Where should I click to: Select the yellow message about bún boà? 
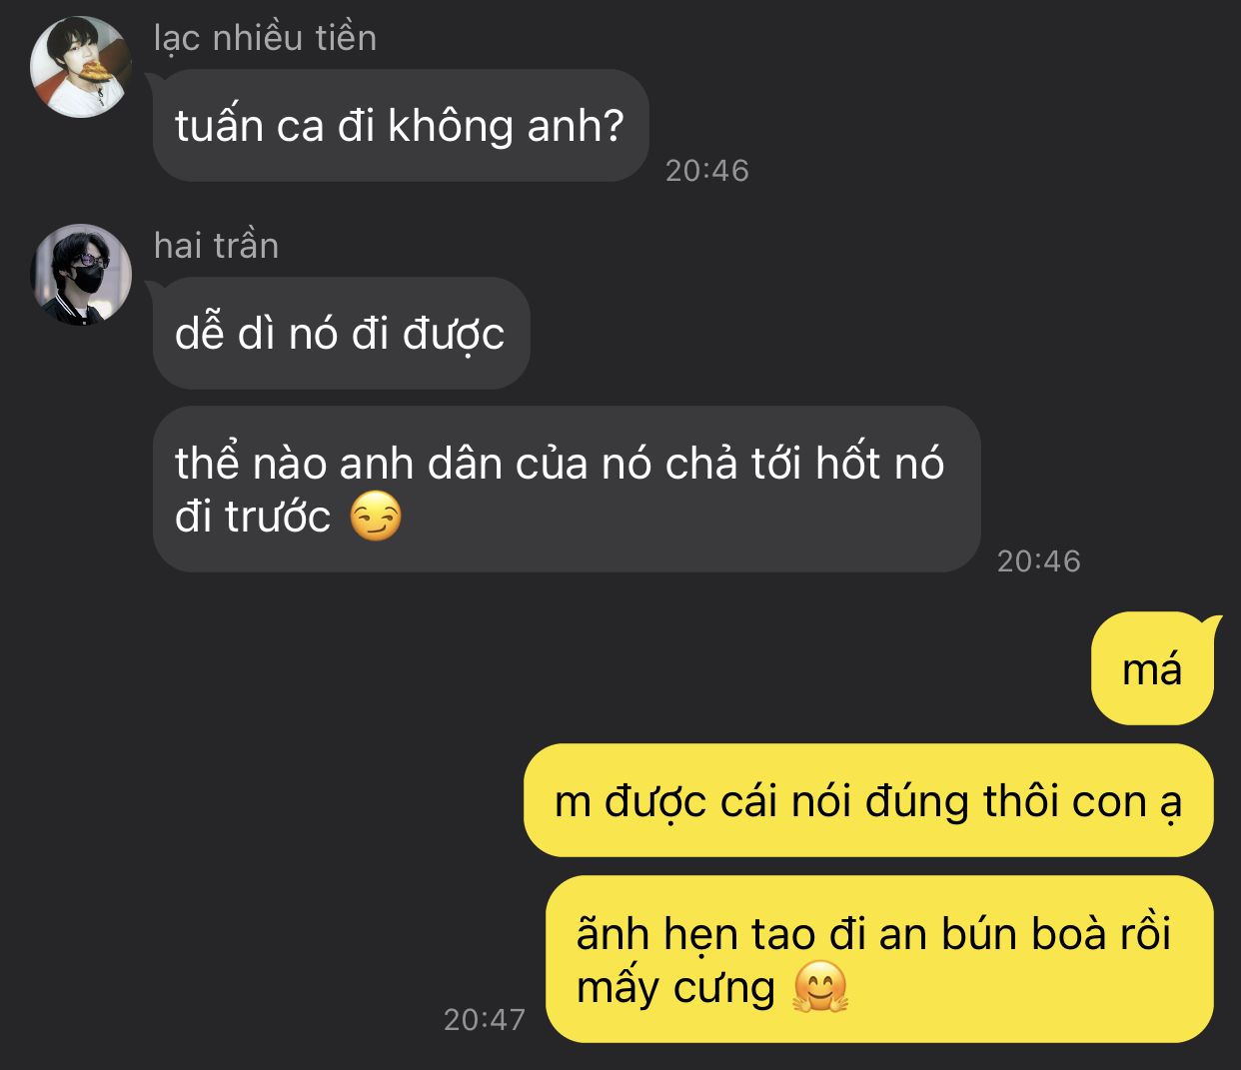tap(879, 959)
